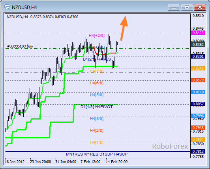Click the blue 0.8118 level tag
This screenshot has height=169, width=210.
tap(198, 92)
